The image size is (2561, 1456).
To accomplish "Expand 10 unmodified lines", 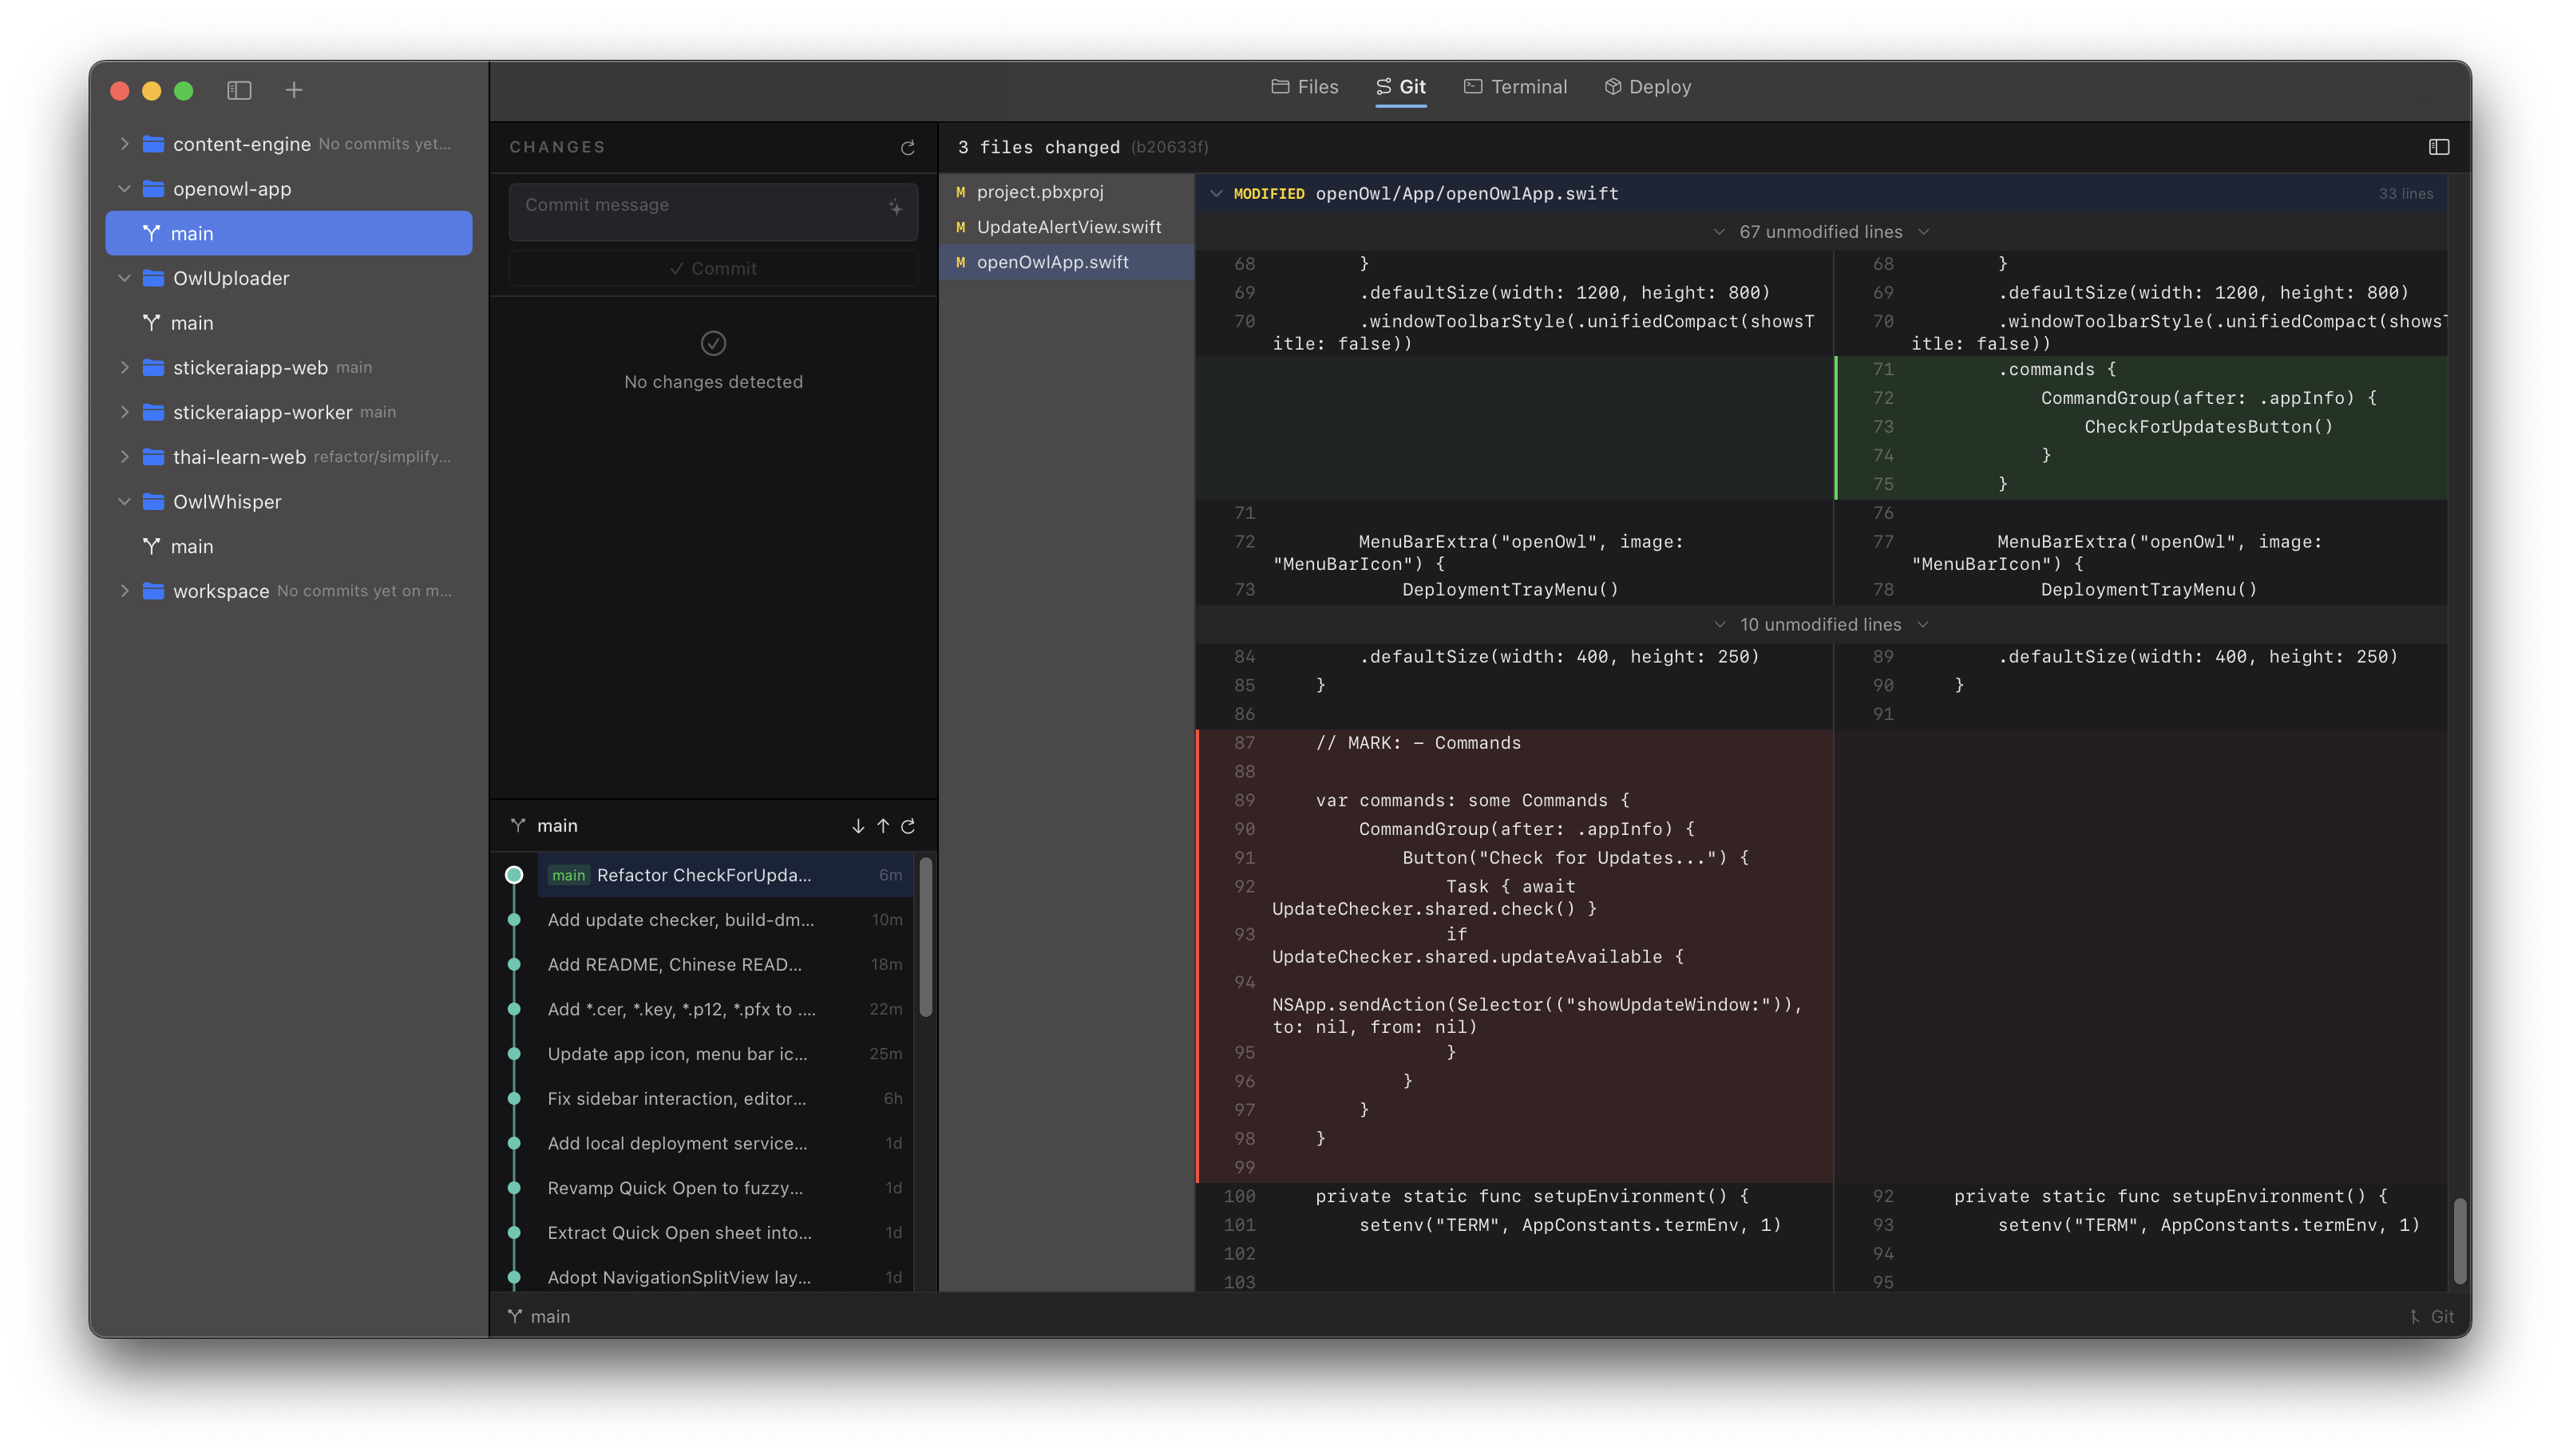I will [1821, 625].
